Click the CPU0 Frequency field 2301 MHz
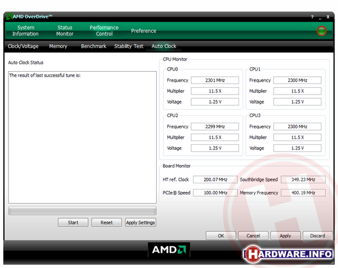338x268 pixels. coord(215,80)
